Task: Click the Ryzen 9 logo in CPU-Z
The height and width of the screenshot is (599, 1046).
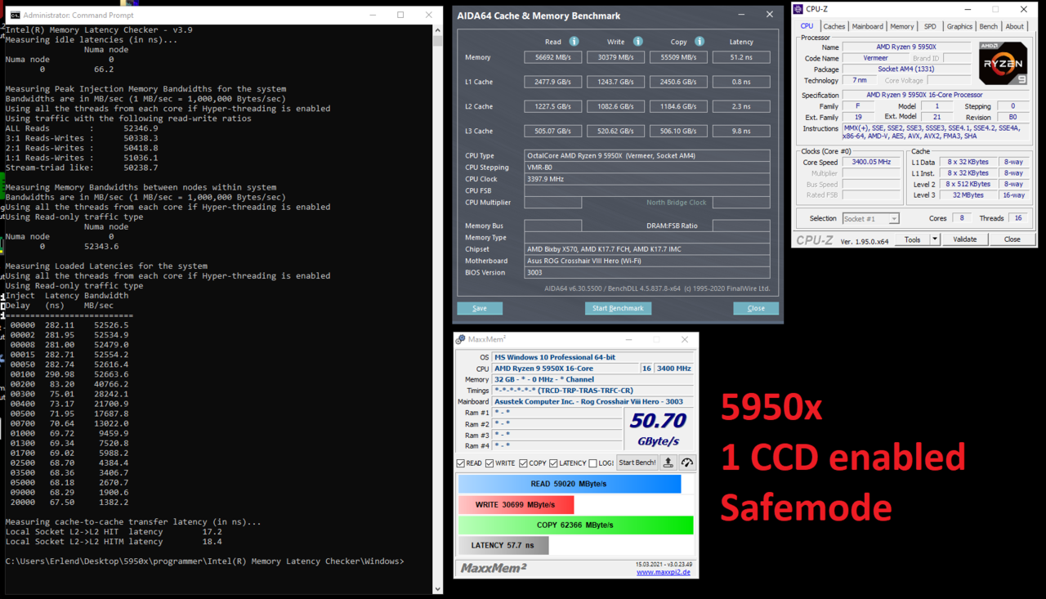Action: pos(1003,63)
